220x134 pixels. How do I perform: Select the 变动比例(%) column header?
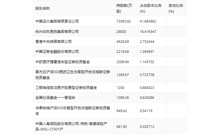pyautogui.click(x=176, y=8)
